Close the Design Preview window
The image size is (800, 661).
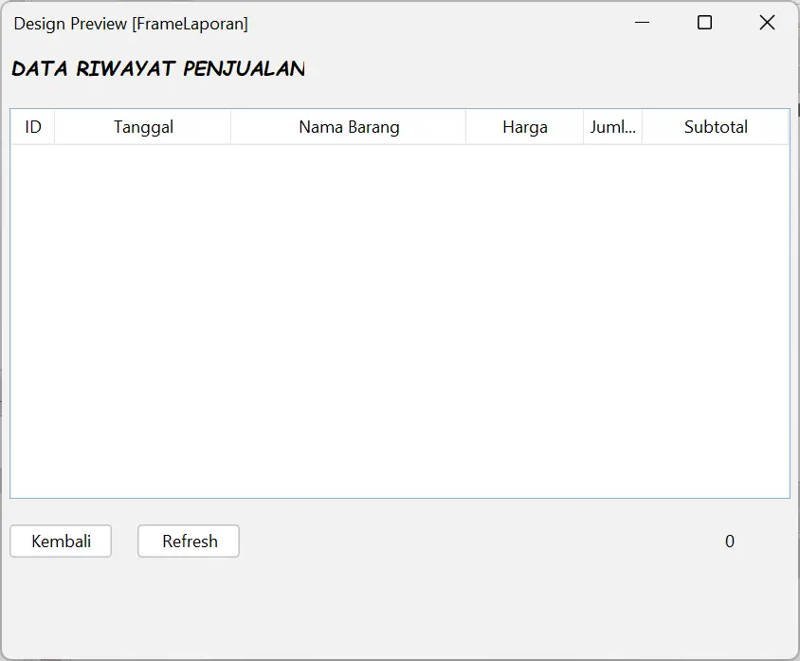767,23
